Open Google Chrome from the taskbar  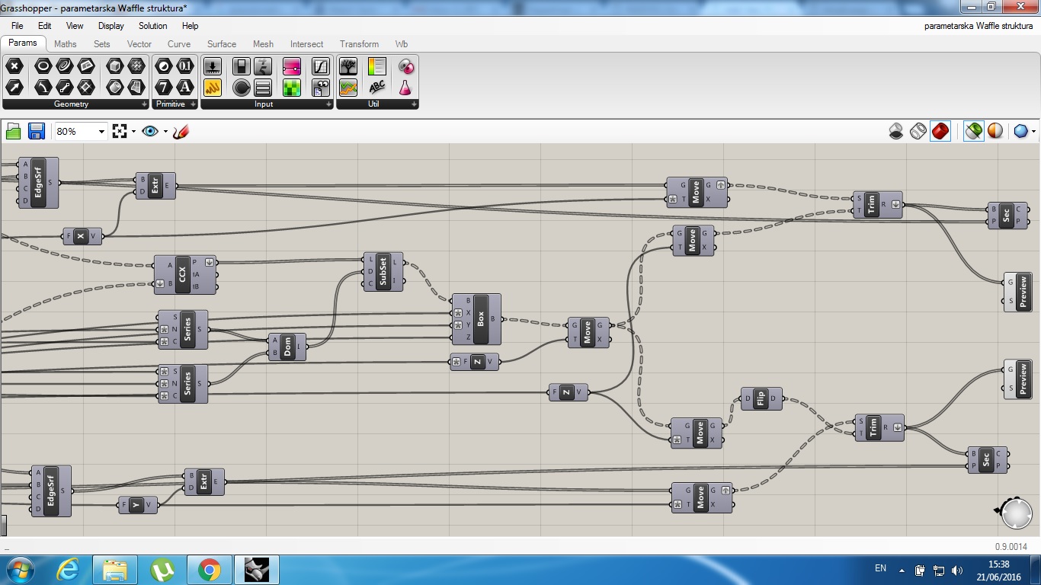point(209,569)
